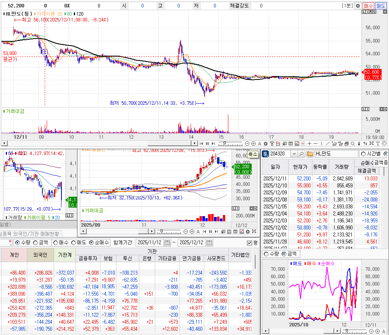Open 외국인/기관 매매현황 tab
The height and width of the screenshot is (335, 389).
point(30,234)
